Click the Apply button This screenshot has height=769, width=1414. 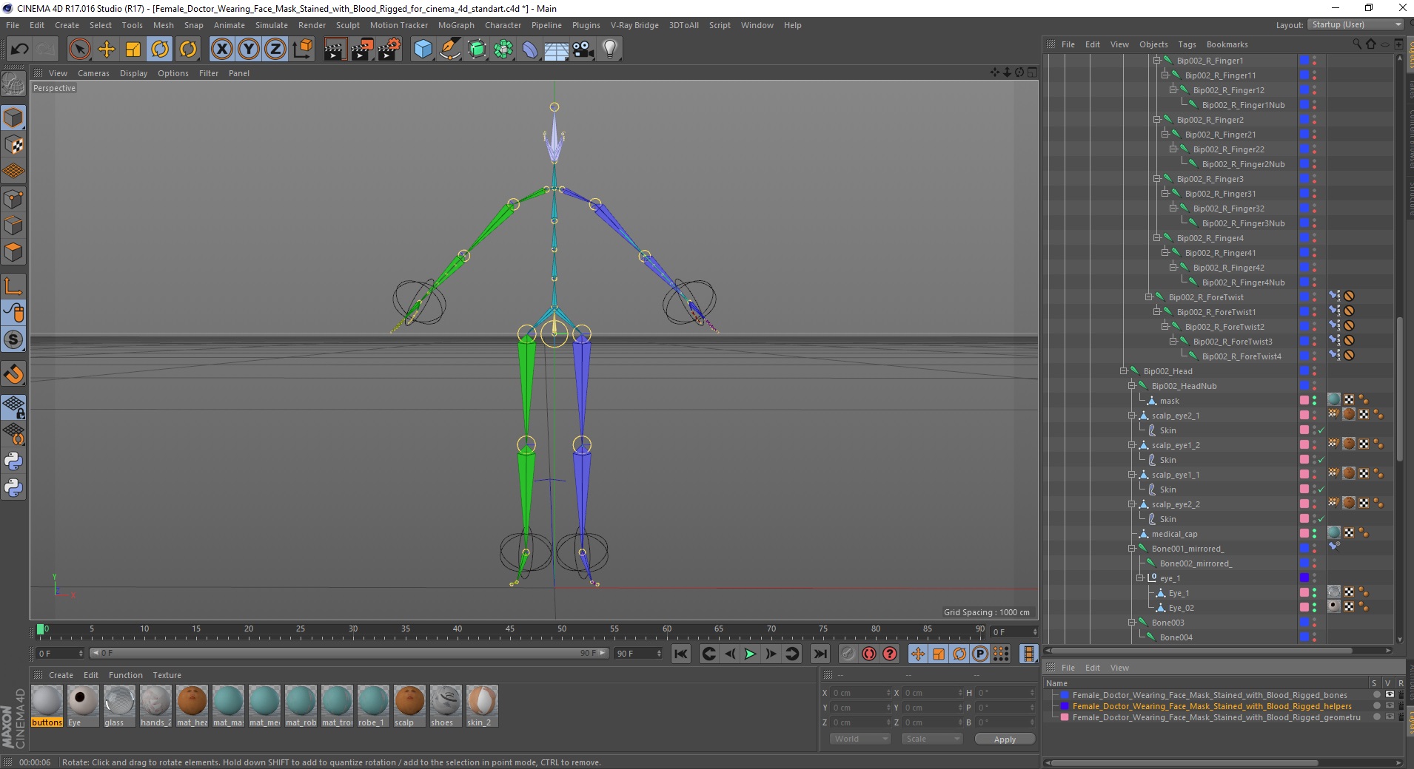[1005, 739]
